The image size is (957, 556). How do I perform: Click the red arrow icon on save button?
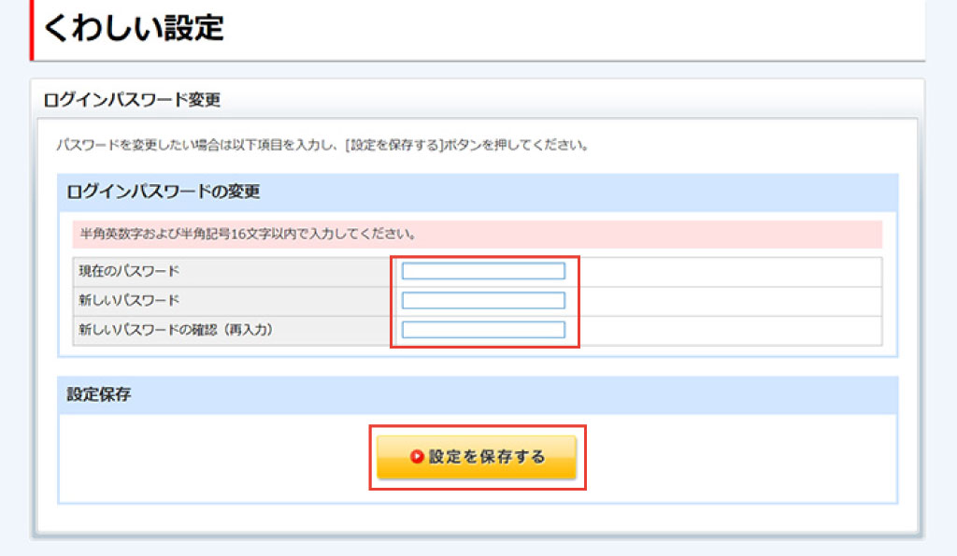tap(417, 457)
